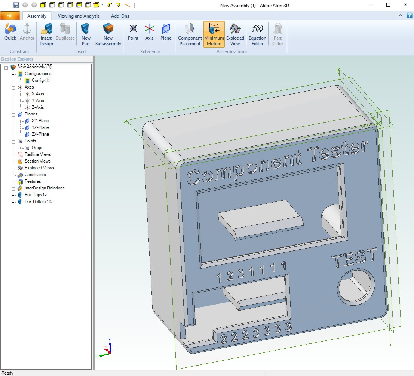414x376 pixels.
Task: Click the New Subassembly icon
Action: point(108,34)
